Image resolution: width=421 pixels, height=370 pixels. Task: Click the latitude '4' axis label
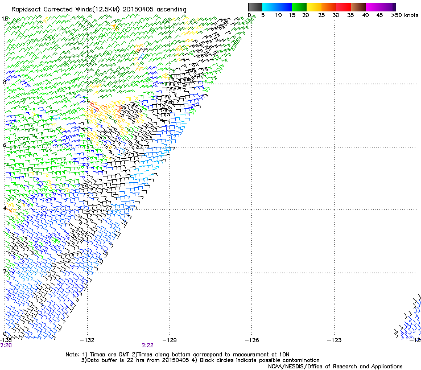point(5,208)
